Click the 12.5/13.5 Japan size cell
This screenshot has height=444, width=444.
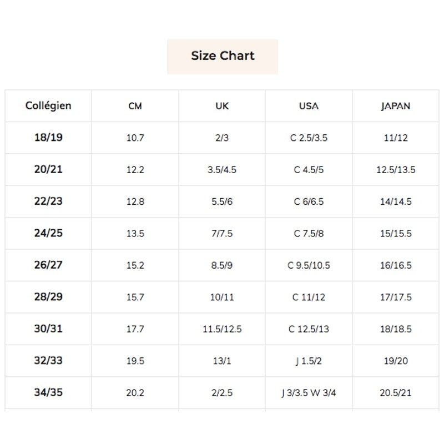(x=396, y=170)
